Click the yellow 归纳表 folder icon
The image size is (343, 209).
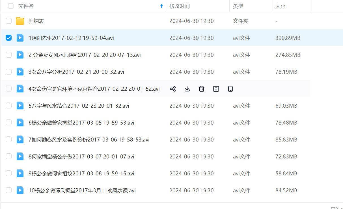coord(20,21)
